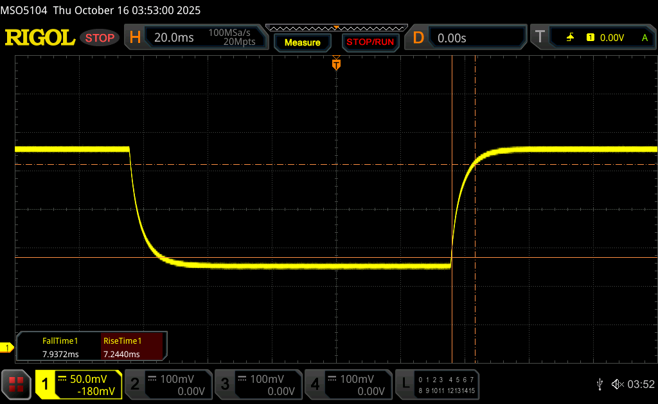658x404 pixels.
Task: Open trigger level 0.00V settings
Action: tap(611, 38)
